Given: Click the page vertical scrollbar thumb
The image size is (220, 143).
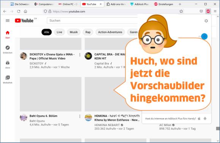Looking at the screenshot, I should click(x=218, y=129).
